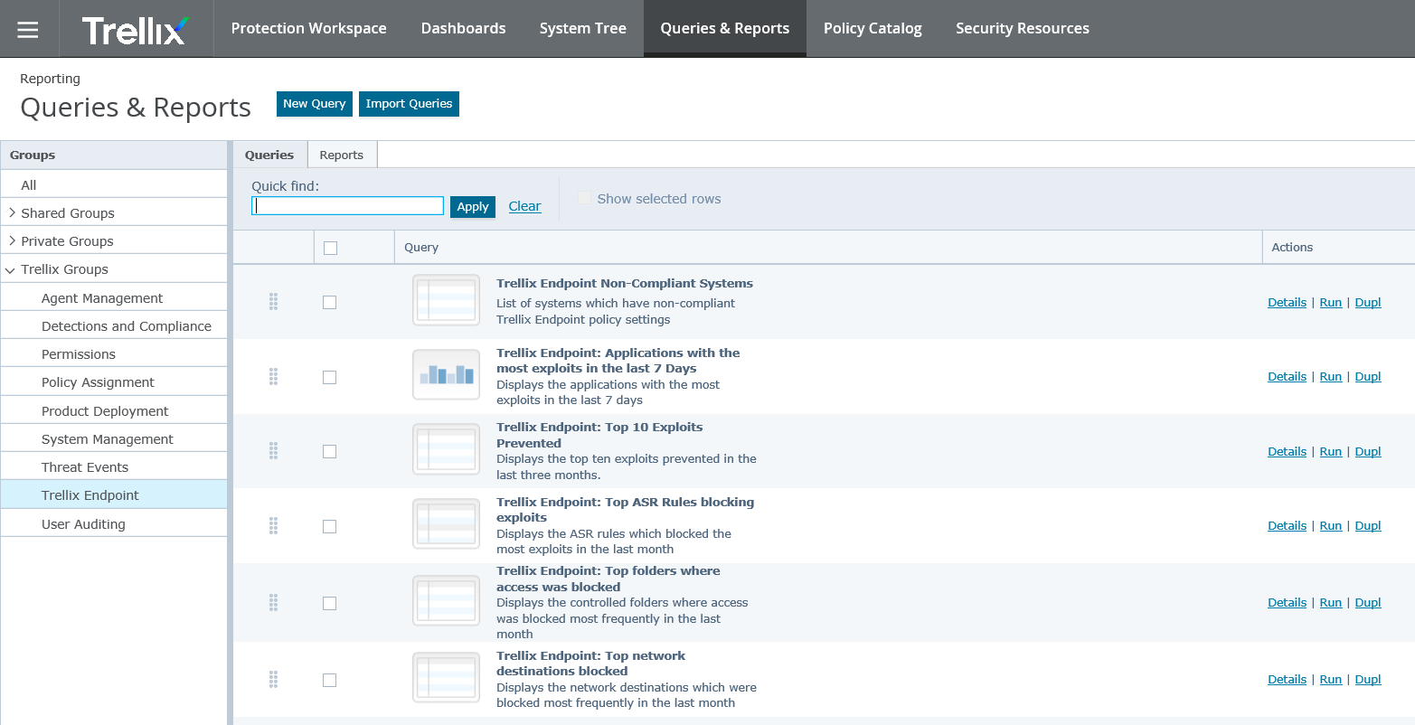Select User Auditing group
This screenshot has width=1415, height=725.
pyautogui.click(x=114, y=524)
